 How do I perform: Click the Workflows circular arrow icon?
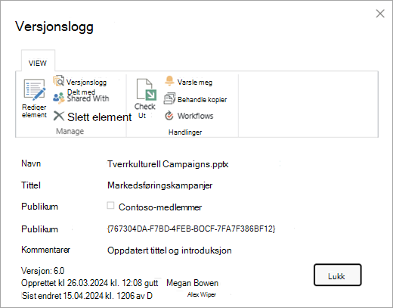(169, 116)
